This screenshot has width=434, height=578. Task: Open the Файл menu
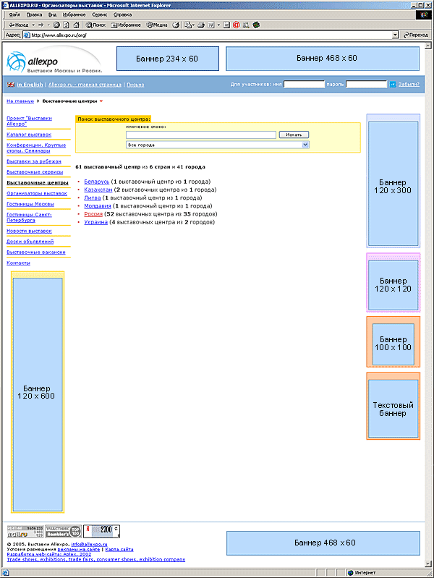pyautogui.click(x=14, y=14)
